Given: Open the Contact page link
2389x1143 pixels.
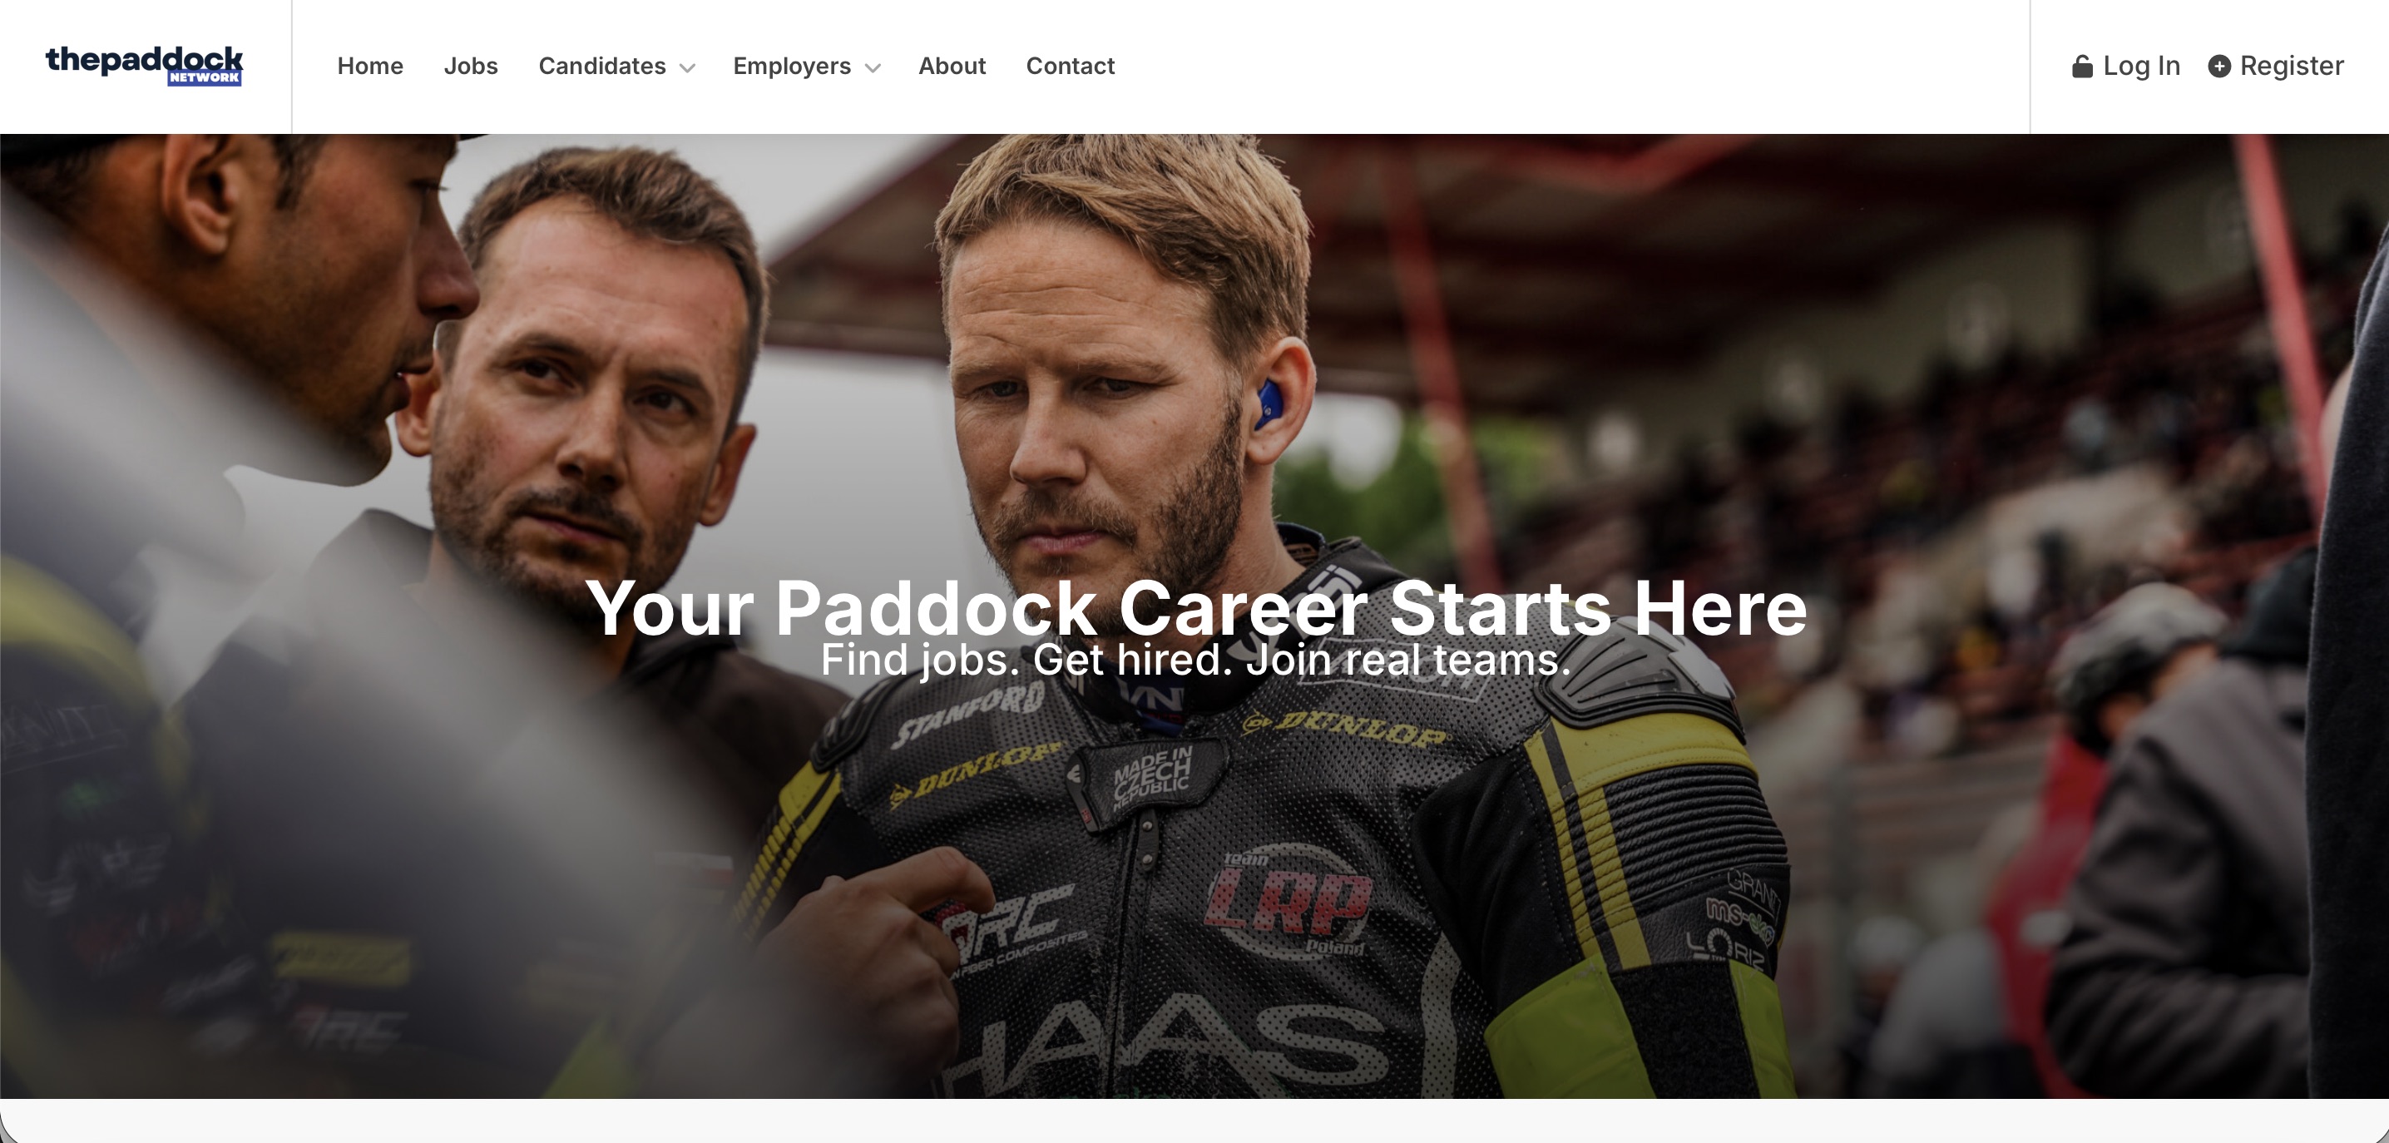Looking at the screenshot, I should pos(1071,66).
